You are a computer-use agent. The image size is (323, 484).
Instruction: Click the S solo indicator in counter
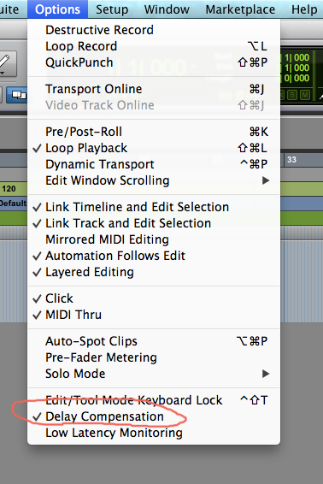[x=292, y=95]
